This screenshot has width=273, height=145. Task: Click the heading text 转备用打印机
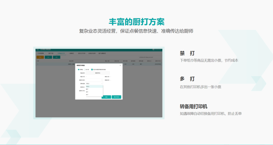pos(194,106)
